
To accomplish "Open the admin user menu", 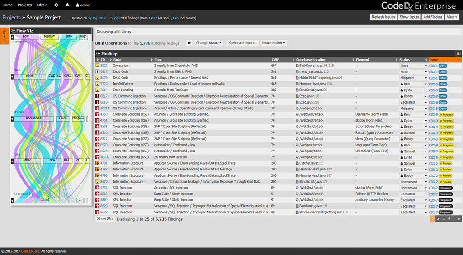I will pyautogui.click(x=83, y=5).
